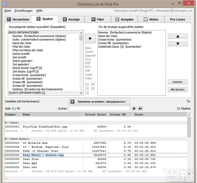The height and width of the screenshot is (183, 197).
Task: Click left arrow of horizontal file list scrollbar
Action: pos(7,178)
